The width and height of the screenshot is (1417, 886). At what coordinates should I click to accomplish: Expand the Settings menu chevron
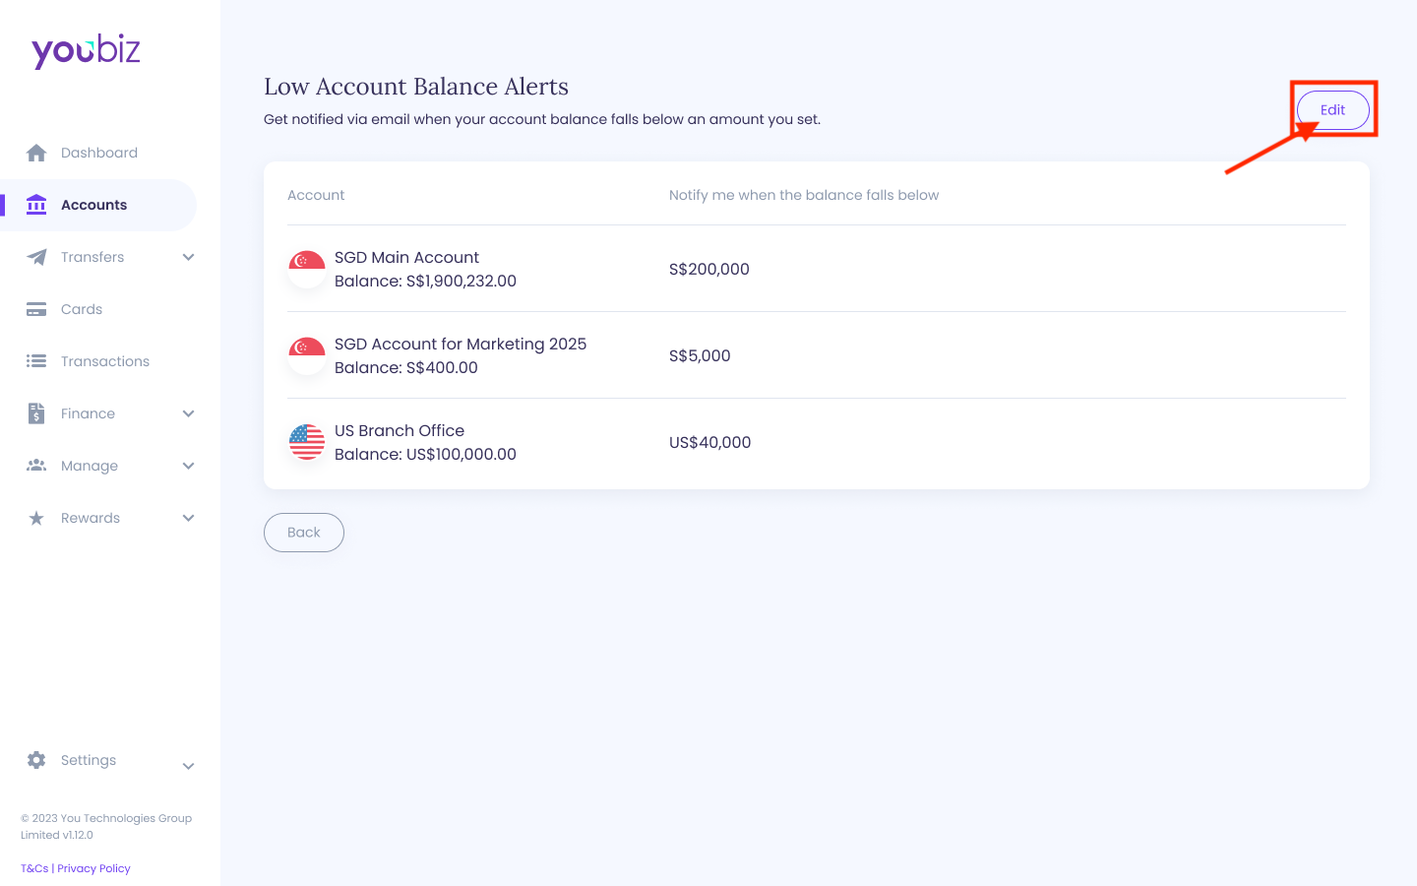coord(188,765)
